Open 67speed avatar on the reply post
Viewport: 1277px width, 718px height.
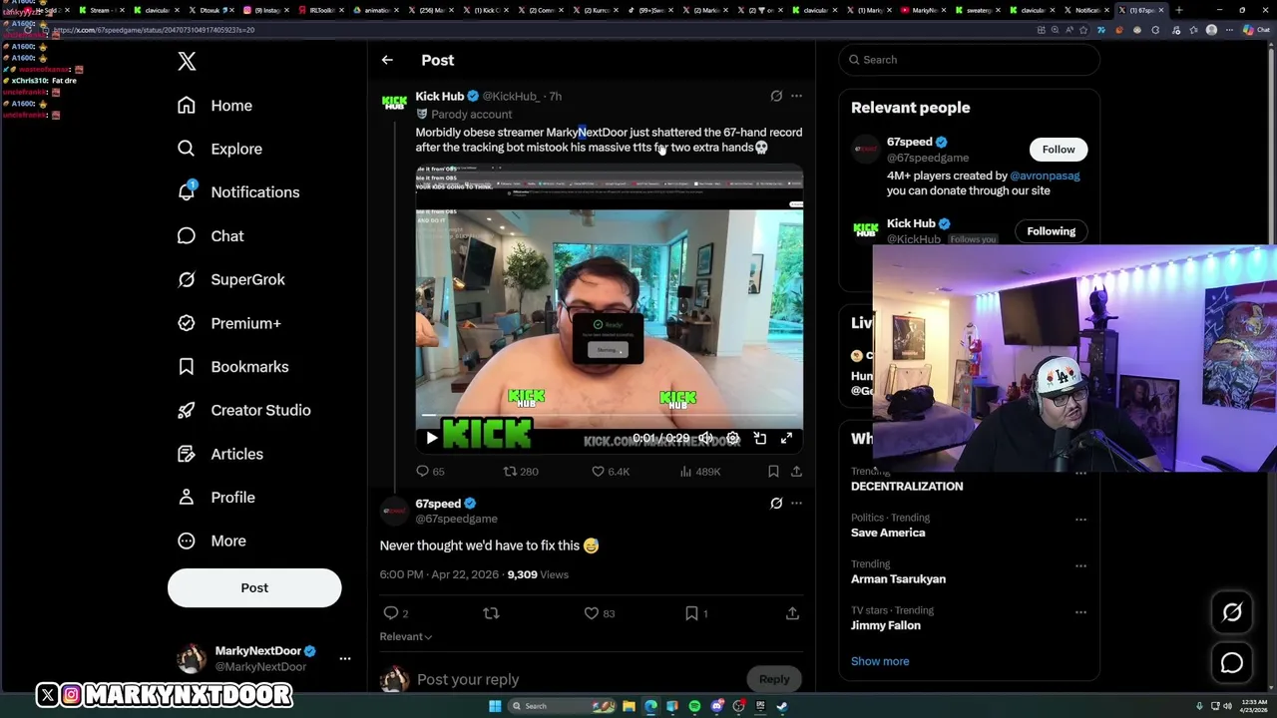point(394,511)
